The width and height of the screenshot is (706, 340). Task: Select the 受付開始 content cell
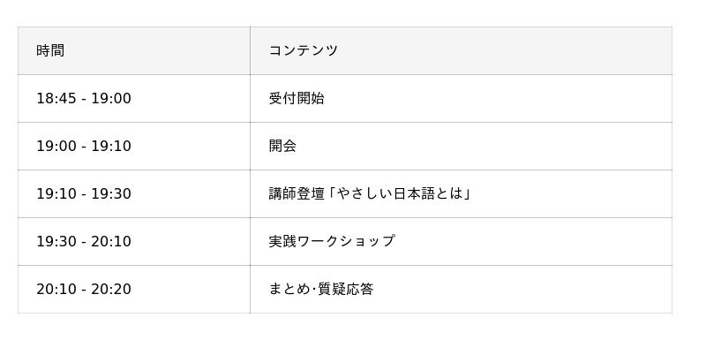pyautogui.click(x=461, y=99)
